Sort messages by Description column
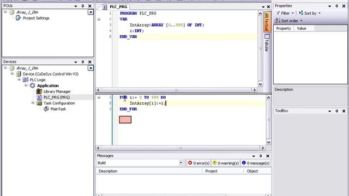 (x=149, y=171)
